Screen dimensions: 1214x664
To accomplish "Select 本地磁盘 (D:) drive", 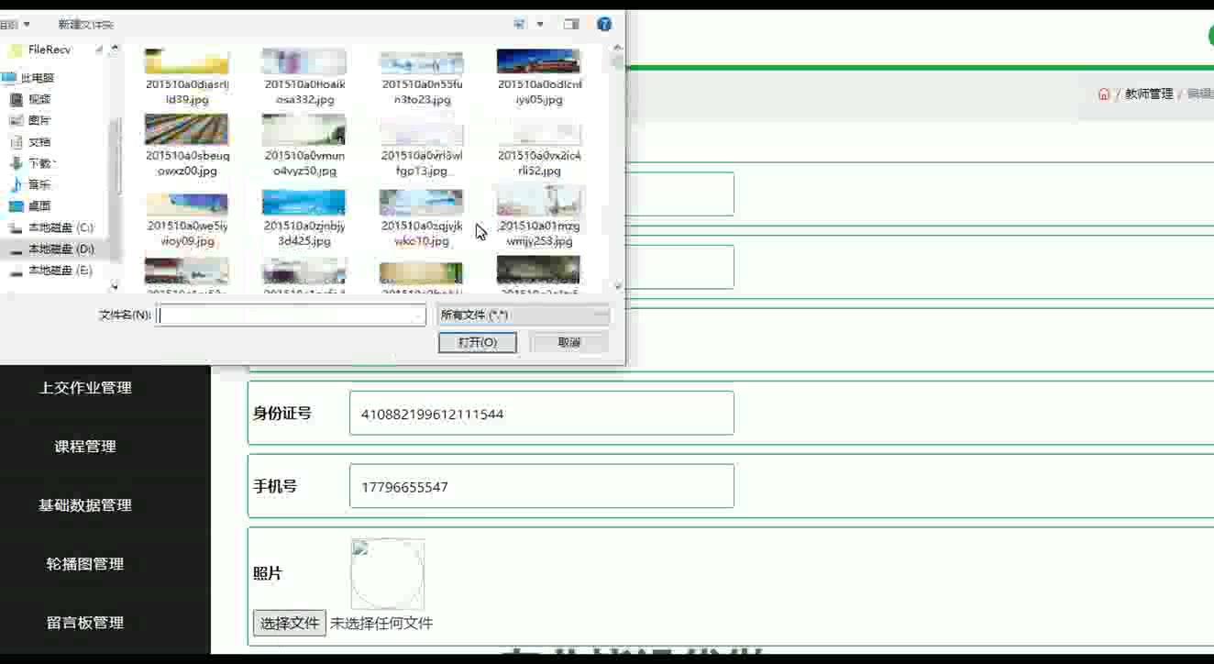I will tap(61, 249).
